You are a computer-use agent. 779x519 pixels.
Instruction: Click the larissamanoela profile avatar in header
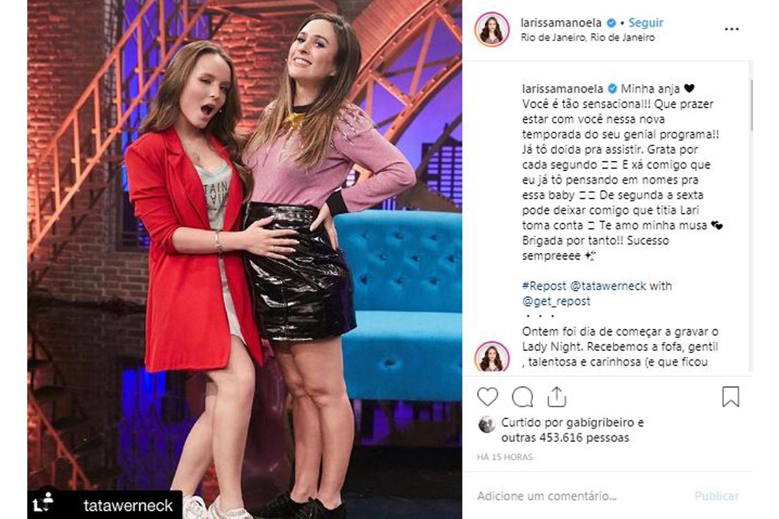491,30
